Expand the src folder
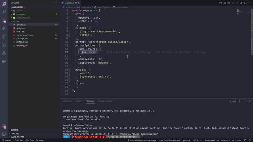253x142 pixels. click(17, 21)
